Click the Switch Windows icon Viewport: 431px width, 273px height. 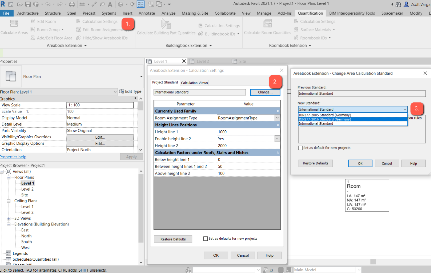coord(159,4)
